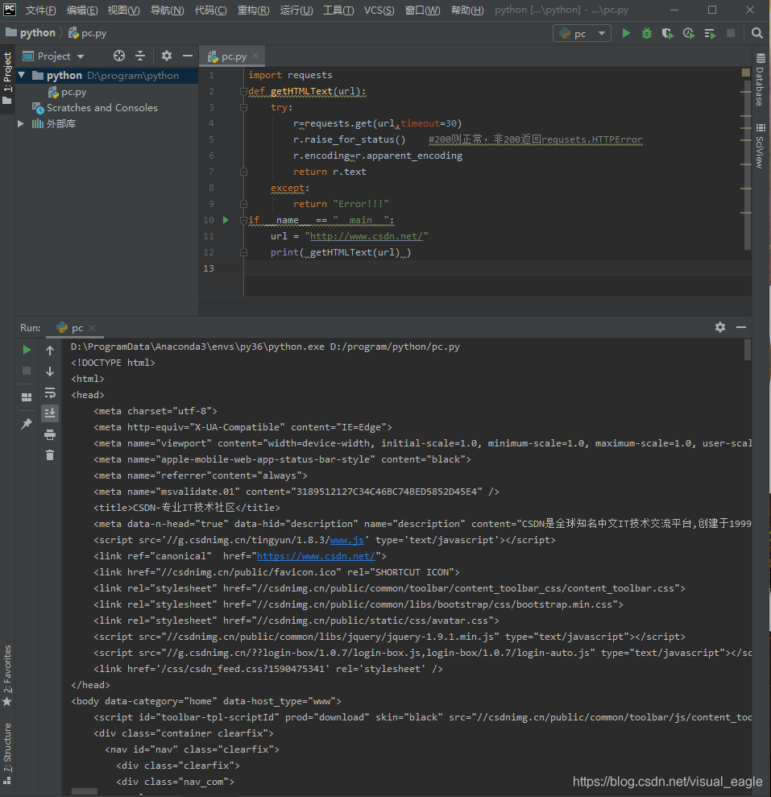Click the console horizontal scrollbar thumb
Viewport: 771px width, 797px height.
[85, 791]
